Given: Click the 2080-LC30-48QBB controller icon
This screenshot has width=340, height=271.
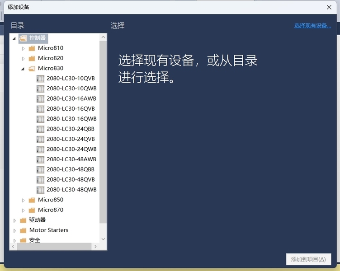Looking at the screenshot, I should pyautogui.click(x=40, y=170).
